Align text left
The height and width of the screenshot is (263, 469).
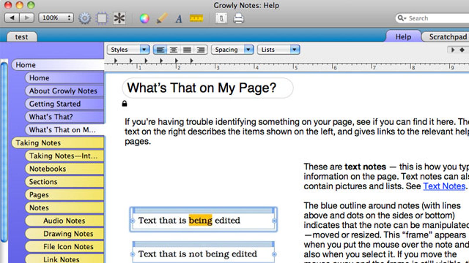click(160, 50)
